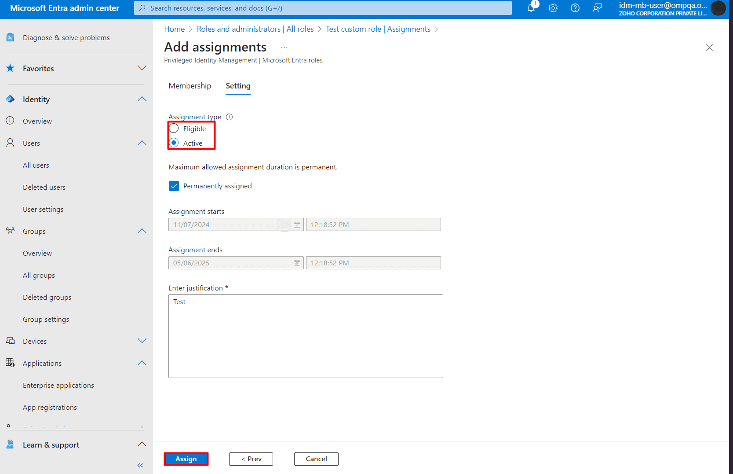This screenshot has width=733, height=474.
Task: Collapse the Users section in sidebar
Action: click(x=142, y=143)
